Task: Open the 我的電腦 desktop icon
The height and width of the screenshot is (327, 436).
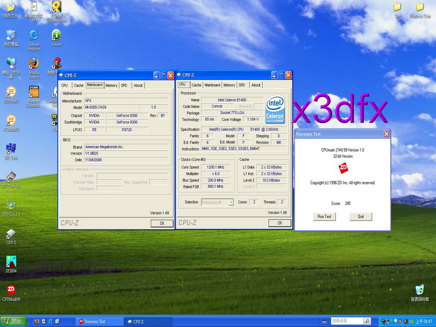Action: [11, 38]
